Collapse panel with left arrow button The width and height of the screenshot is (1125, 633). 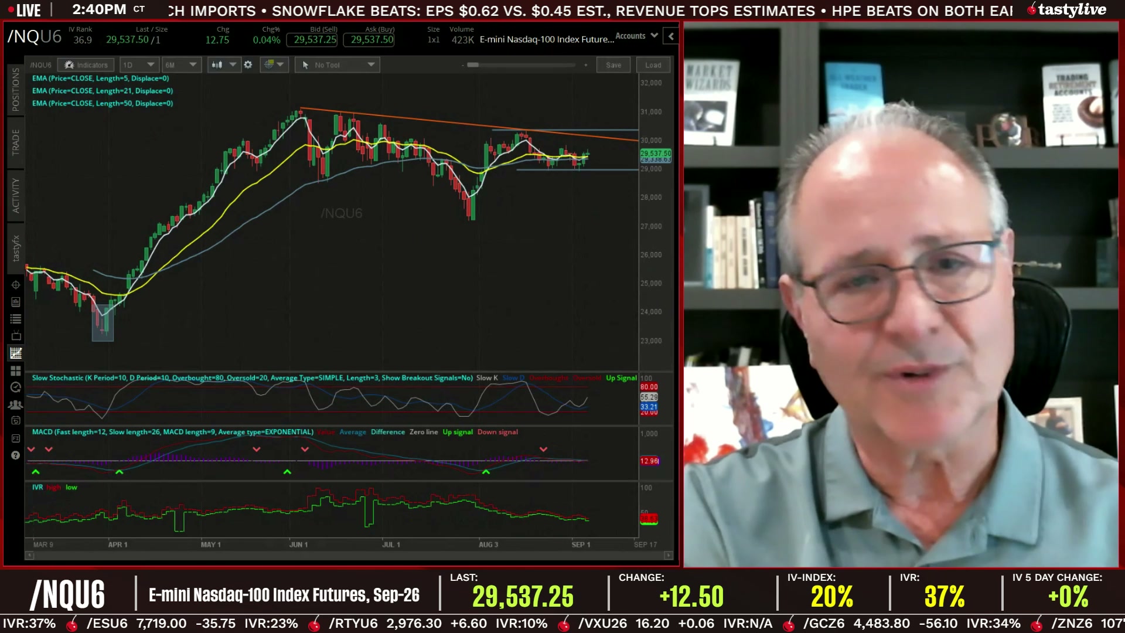click(671, 36)
